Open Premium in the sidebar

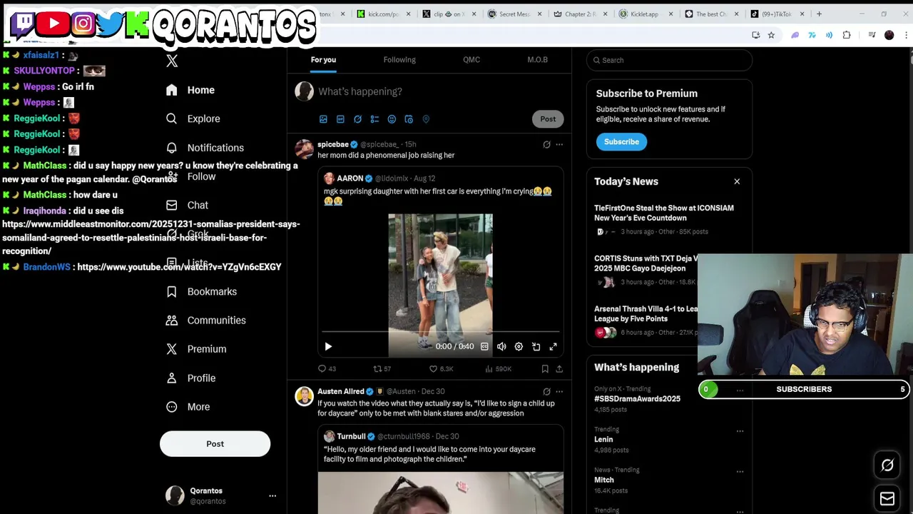coord(196,349)
